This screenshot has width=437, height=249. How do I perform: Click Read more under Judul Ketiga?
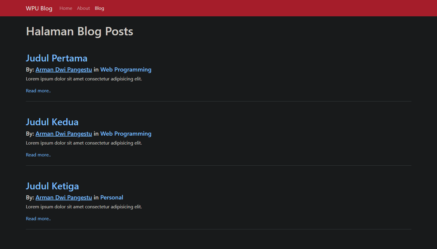(38, 218)
